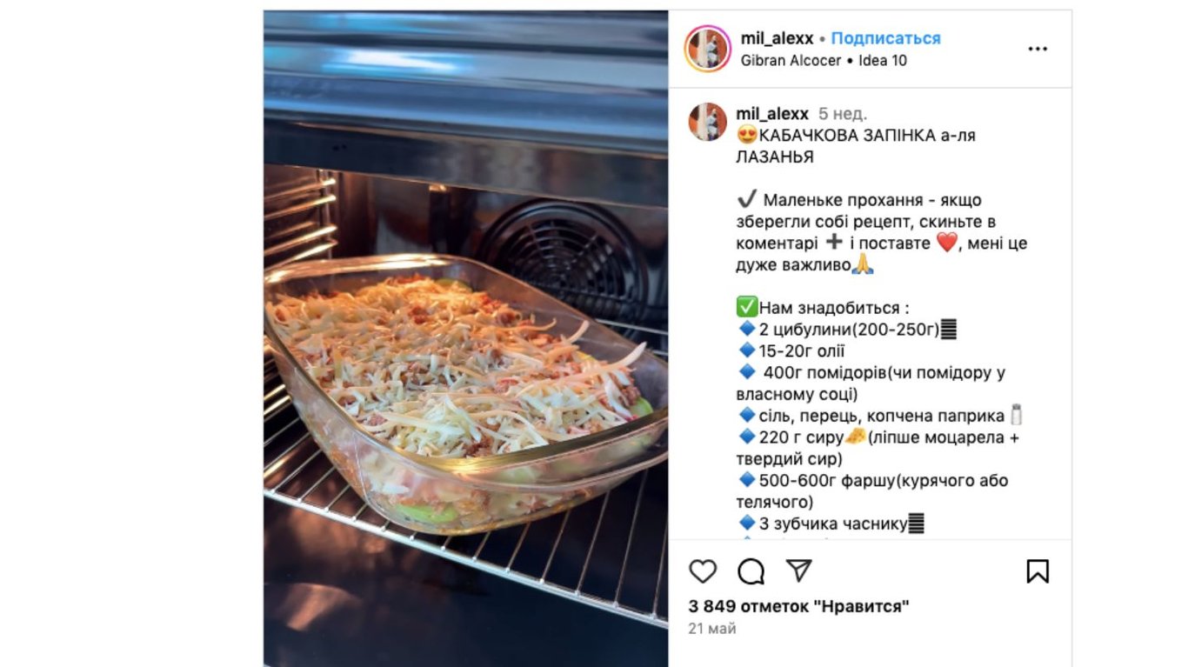Screen dimensions: 1188x667
Task: Open the audio "Gibran Alcocer • Idea 10"
Action: click(824, 61)
